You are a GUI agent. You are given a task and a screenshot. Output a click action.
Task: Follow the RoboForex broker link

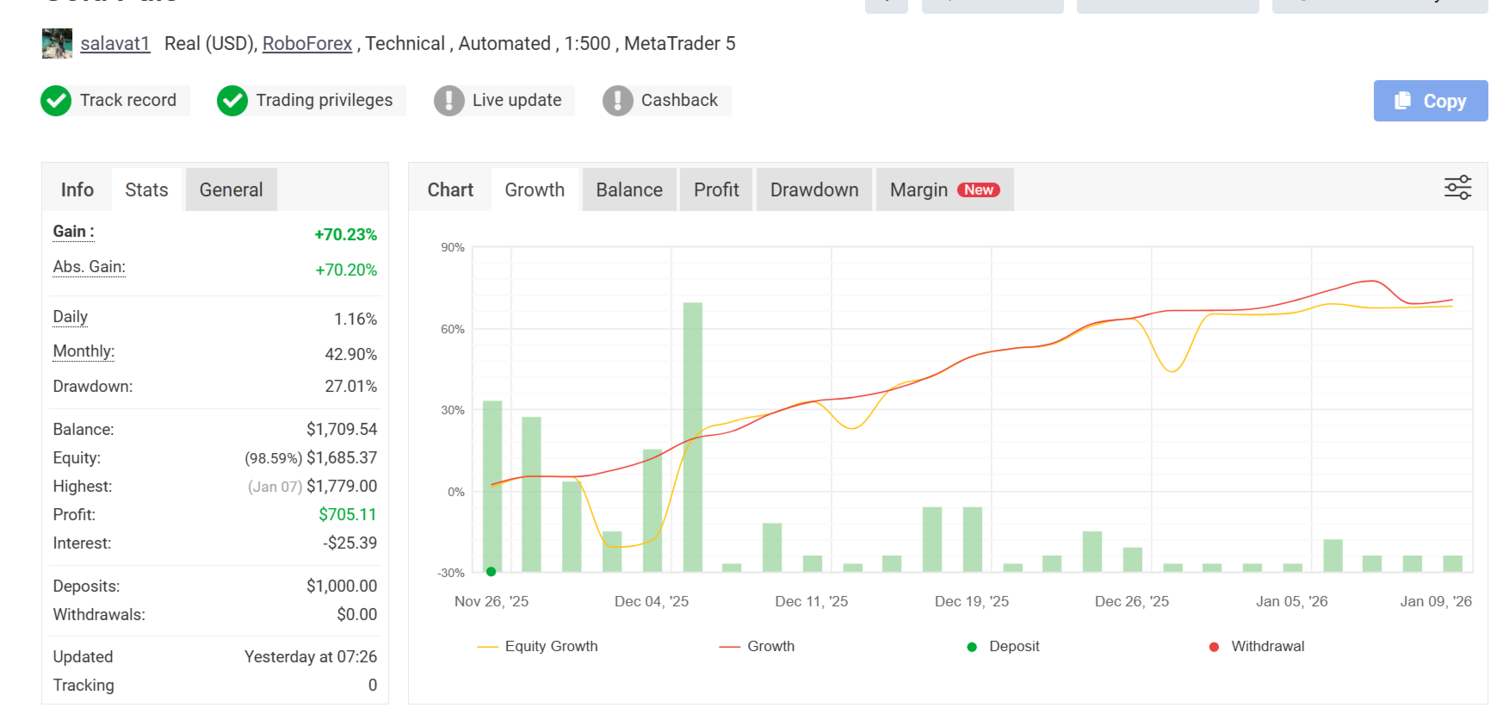point(307,44)
